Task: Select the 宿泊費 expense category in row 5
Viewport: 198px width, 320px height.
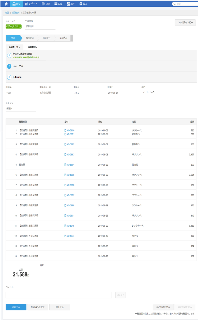Action: tap(22, 165)
